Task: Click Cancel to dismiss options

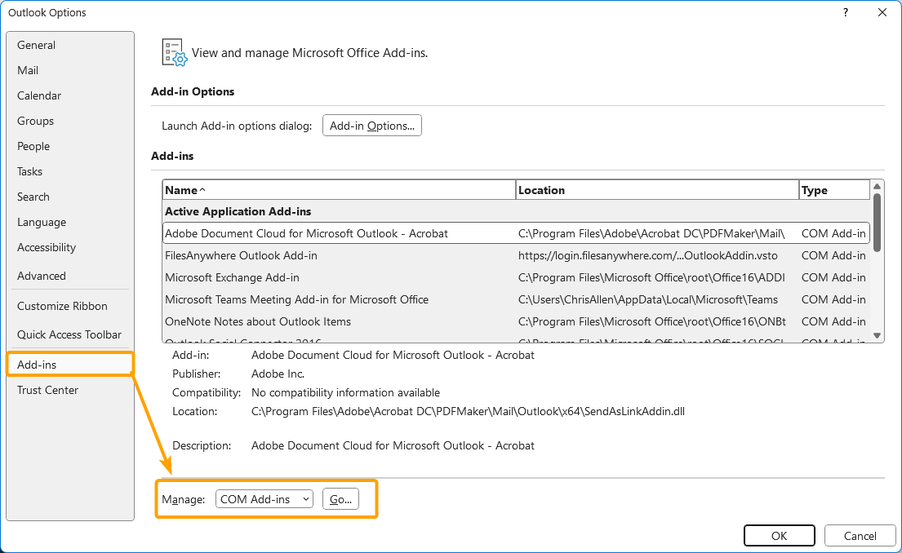Action: [860, 536]
